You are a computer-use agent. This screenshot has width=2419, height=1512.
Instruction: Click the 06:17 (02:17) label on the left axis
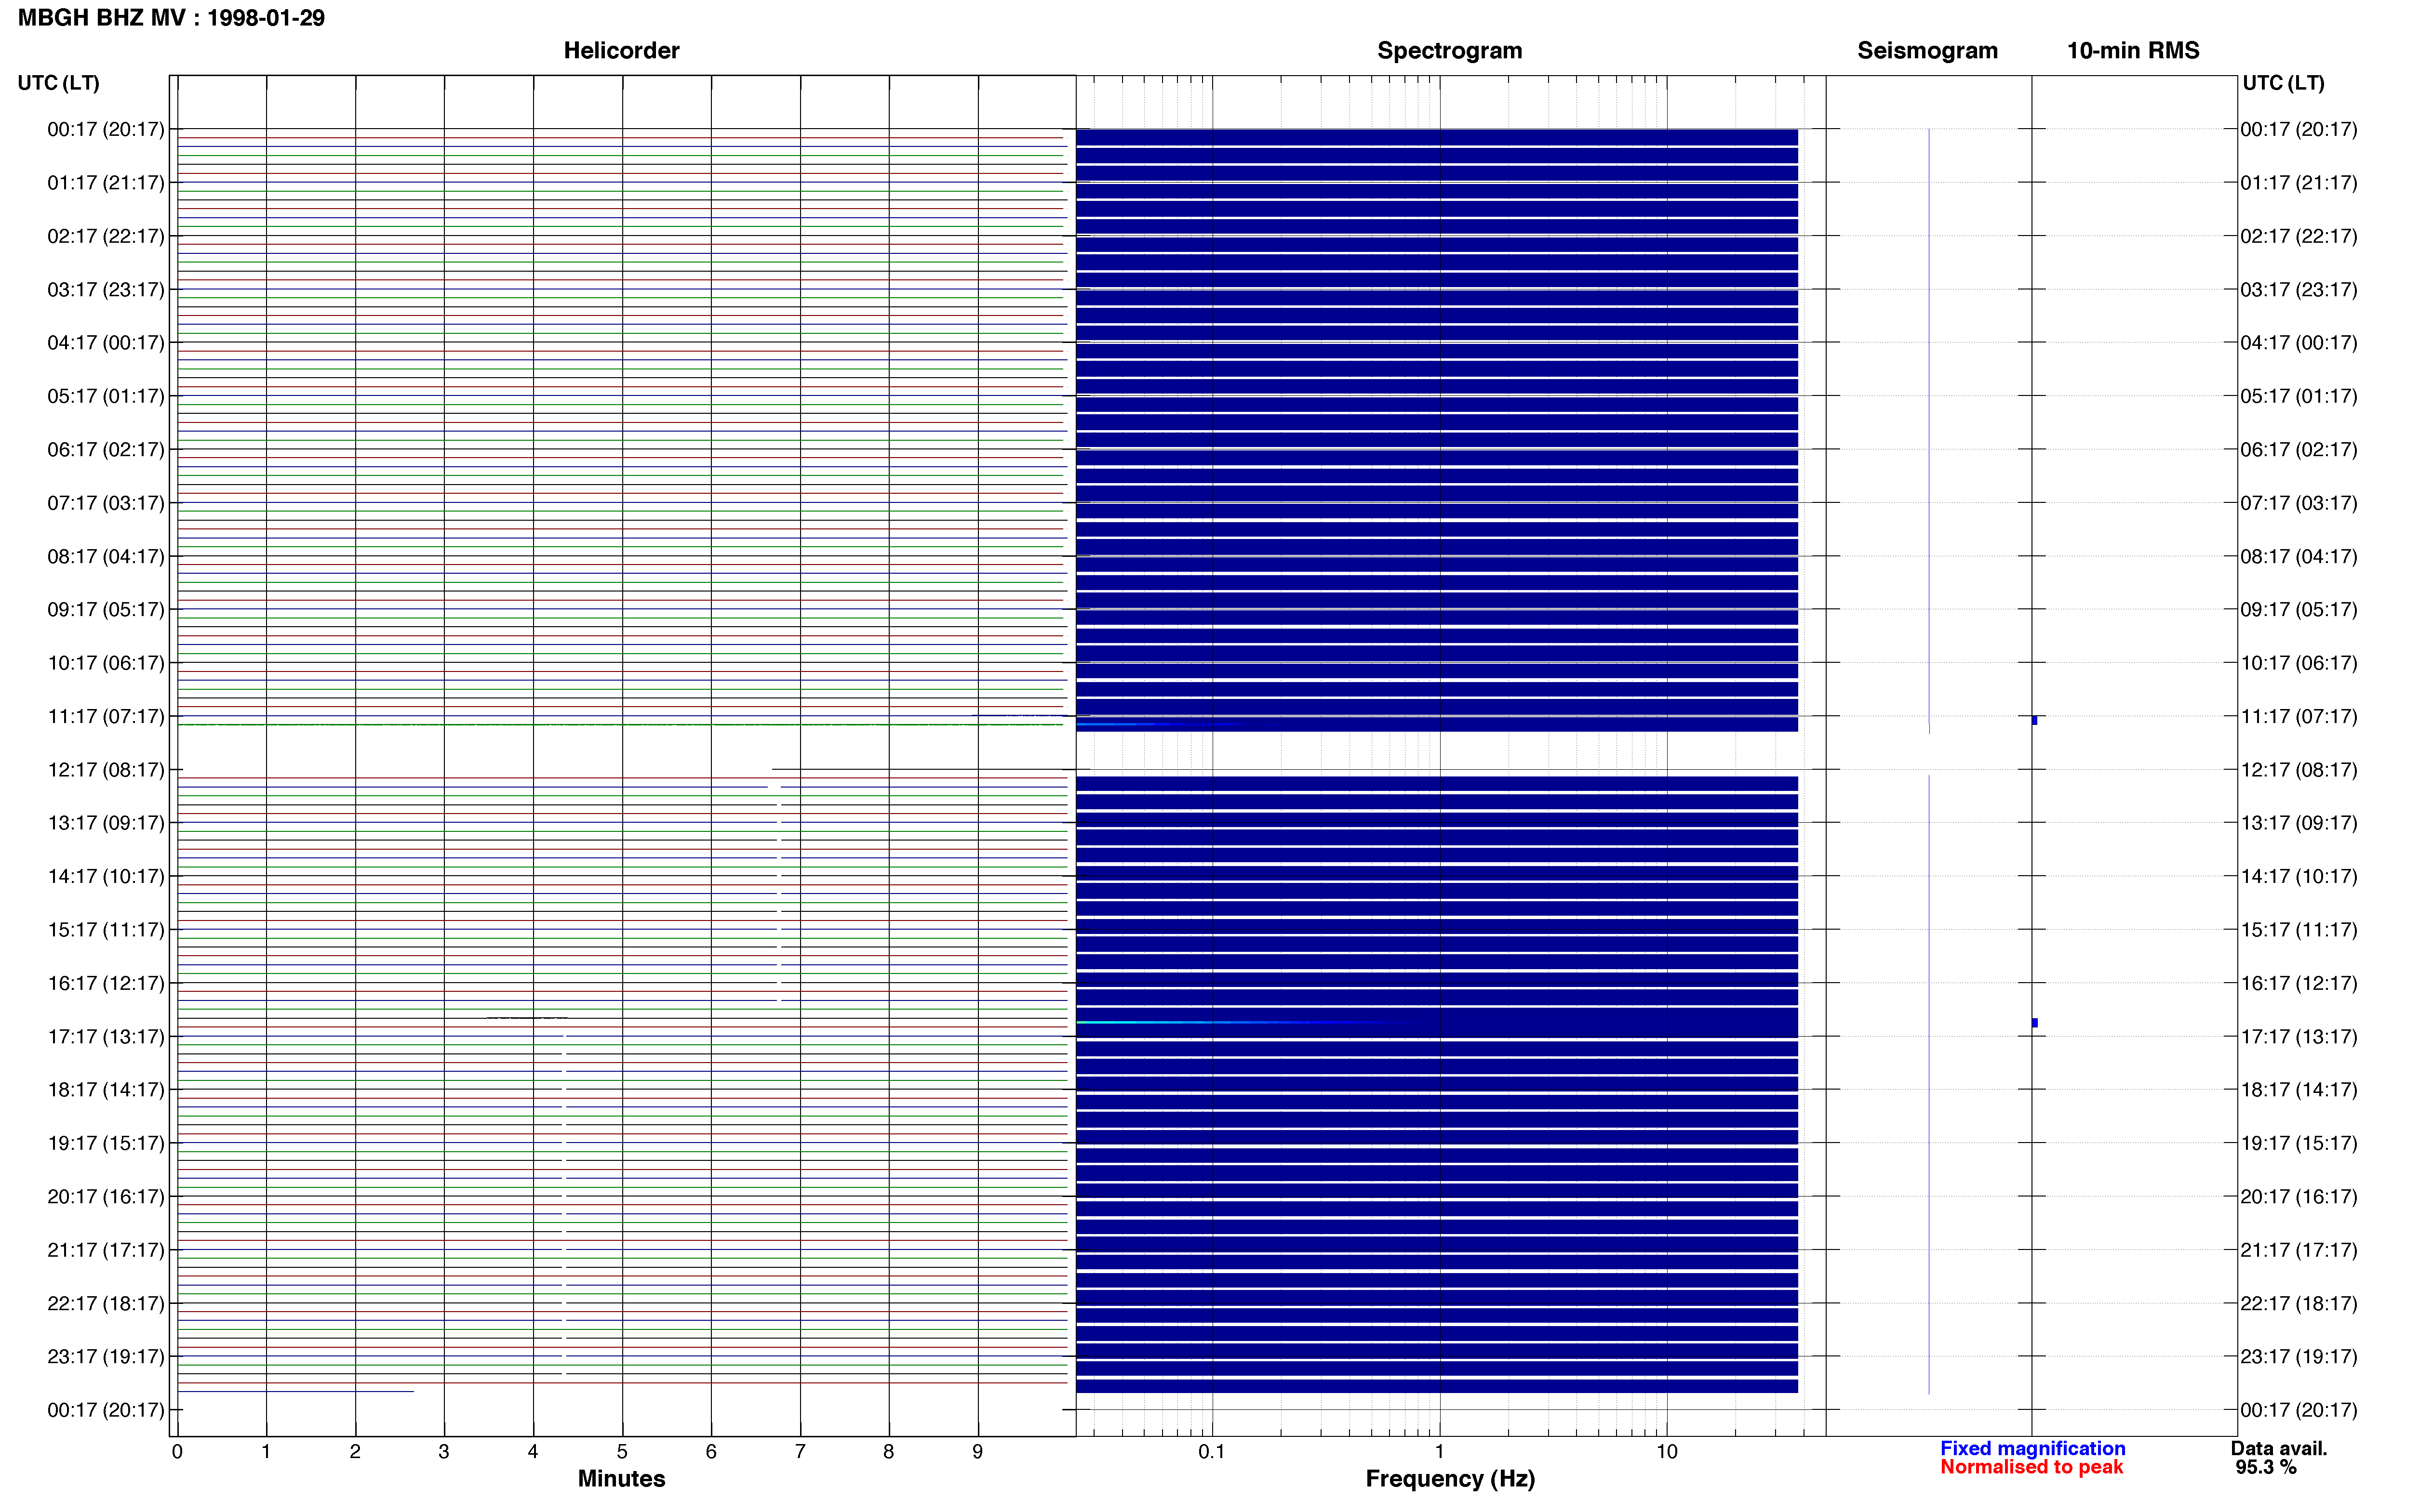click(x=106, y=450)
